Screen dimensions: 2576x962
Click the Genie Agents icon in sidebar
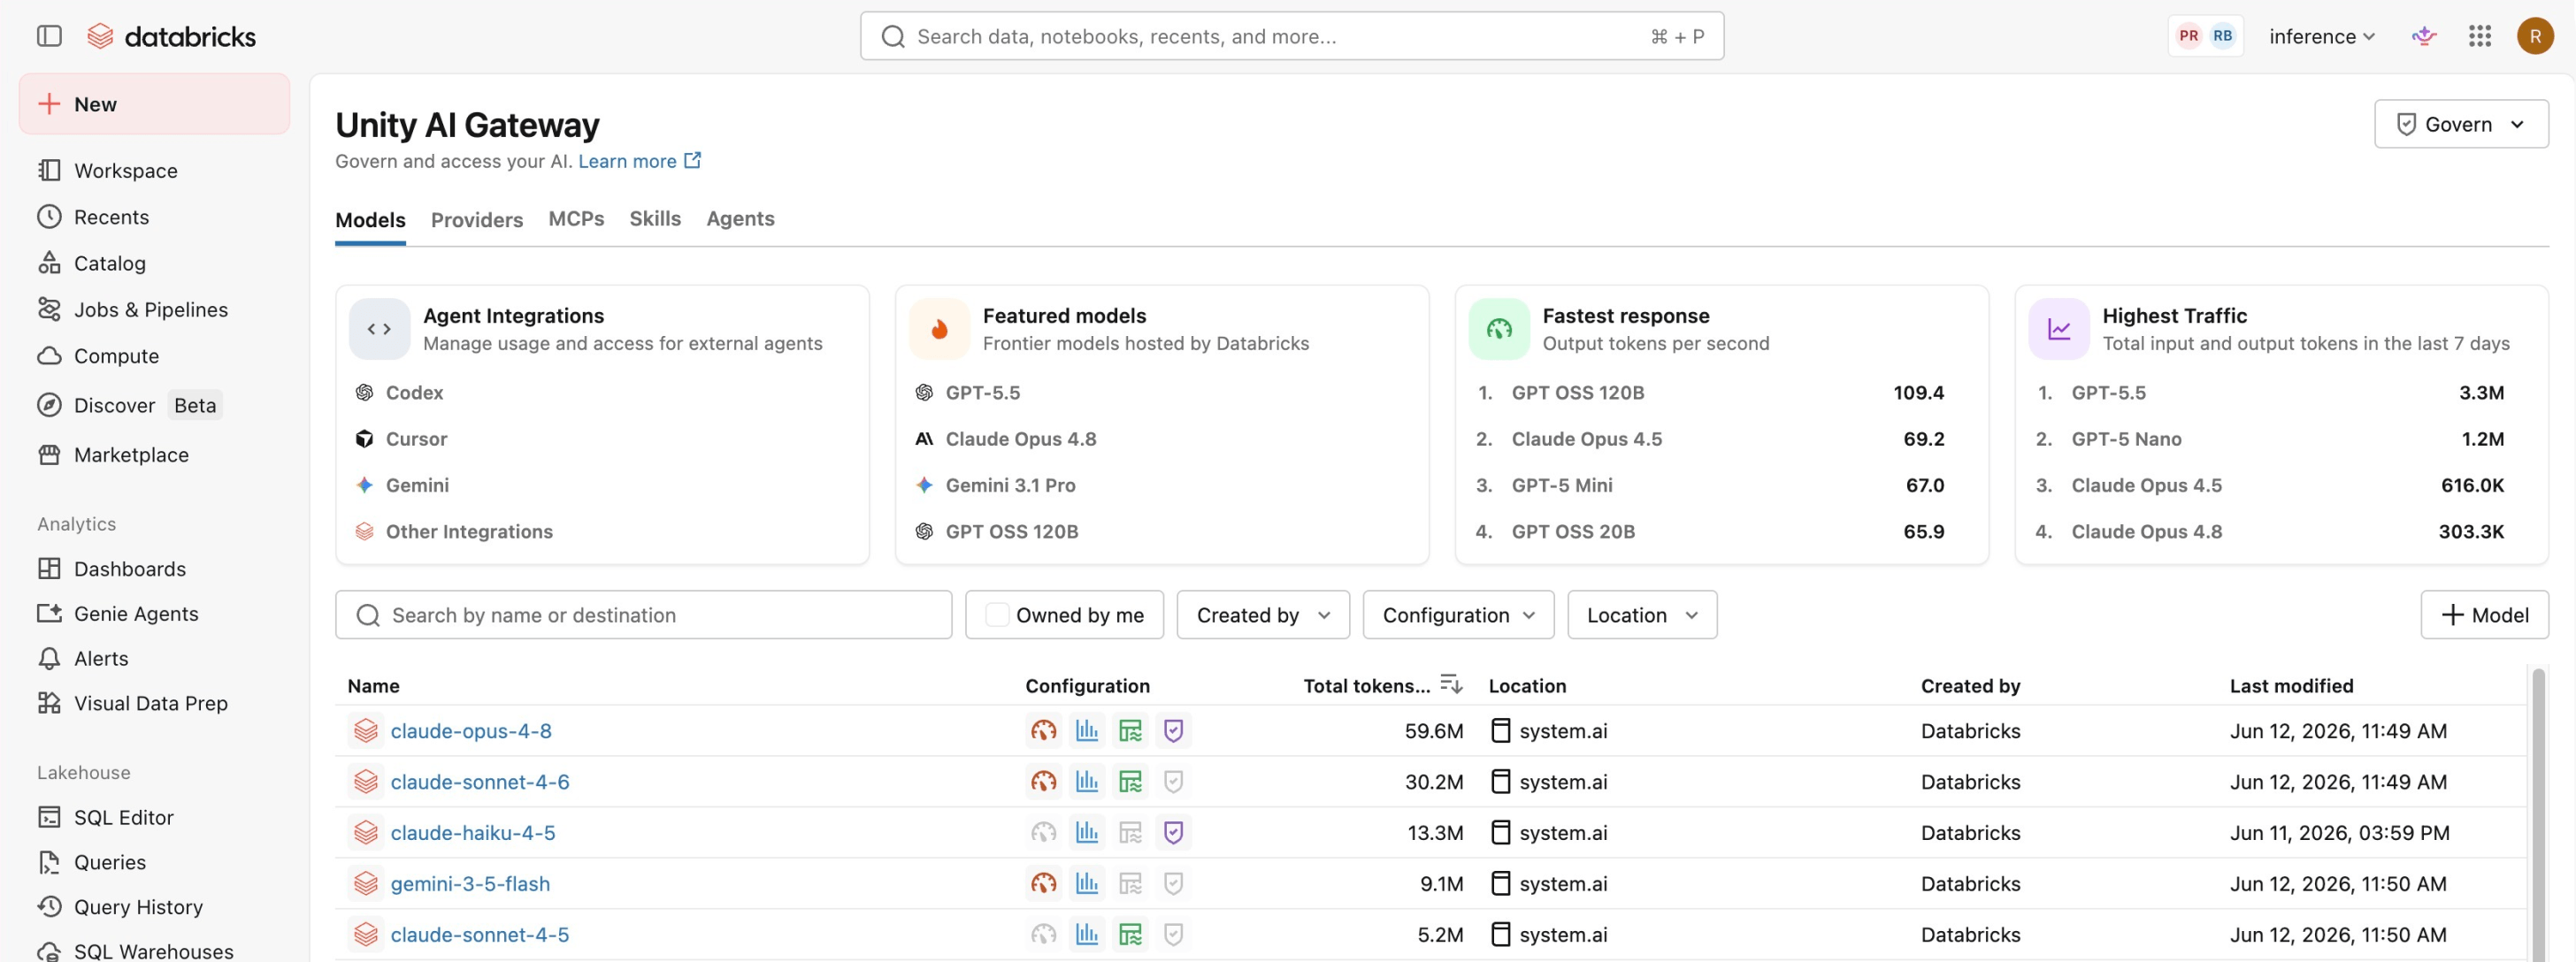49,614
